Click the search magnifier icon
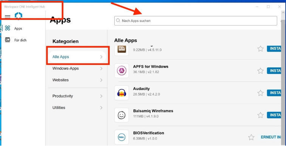 [118, 20]
